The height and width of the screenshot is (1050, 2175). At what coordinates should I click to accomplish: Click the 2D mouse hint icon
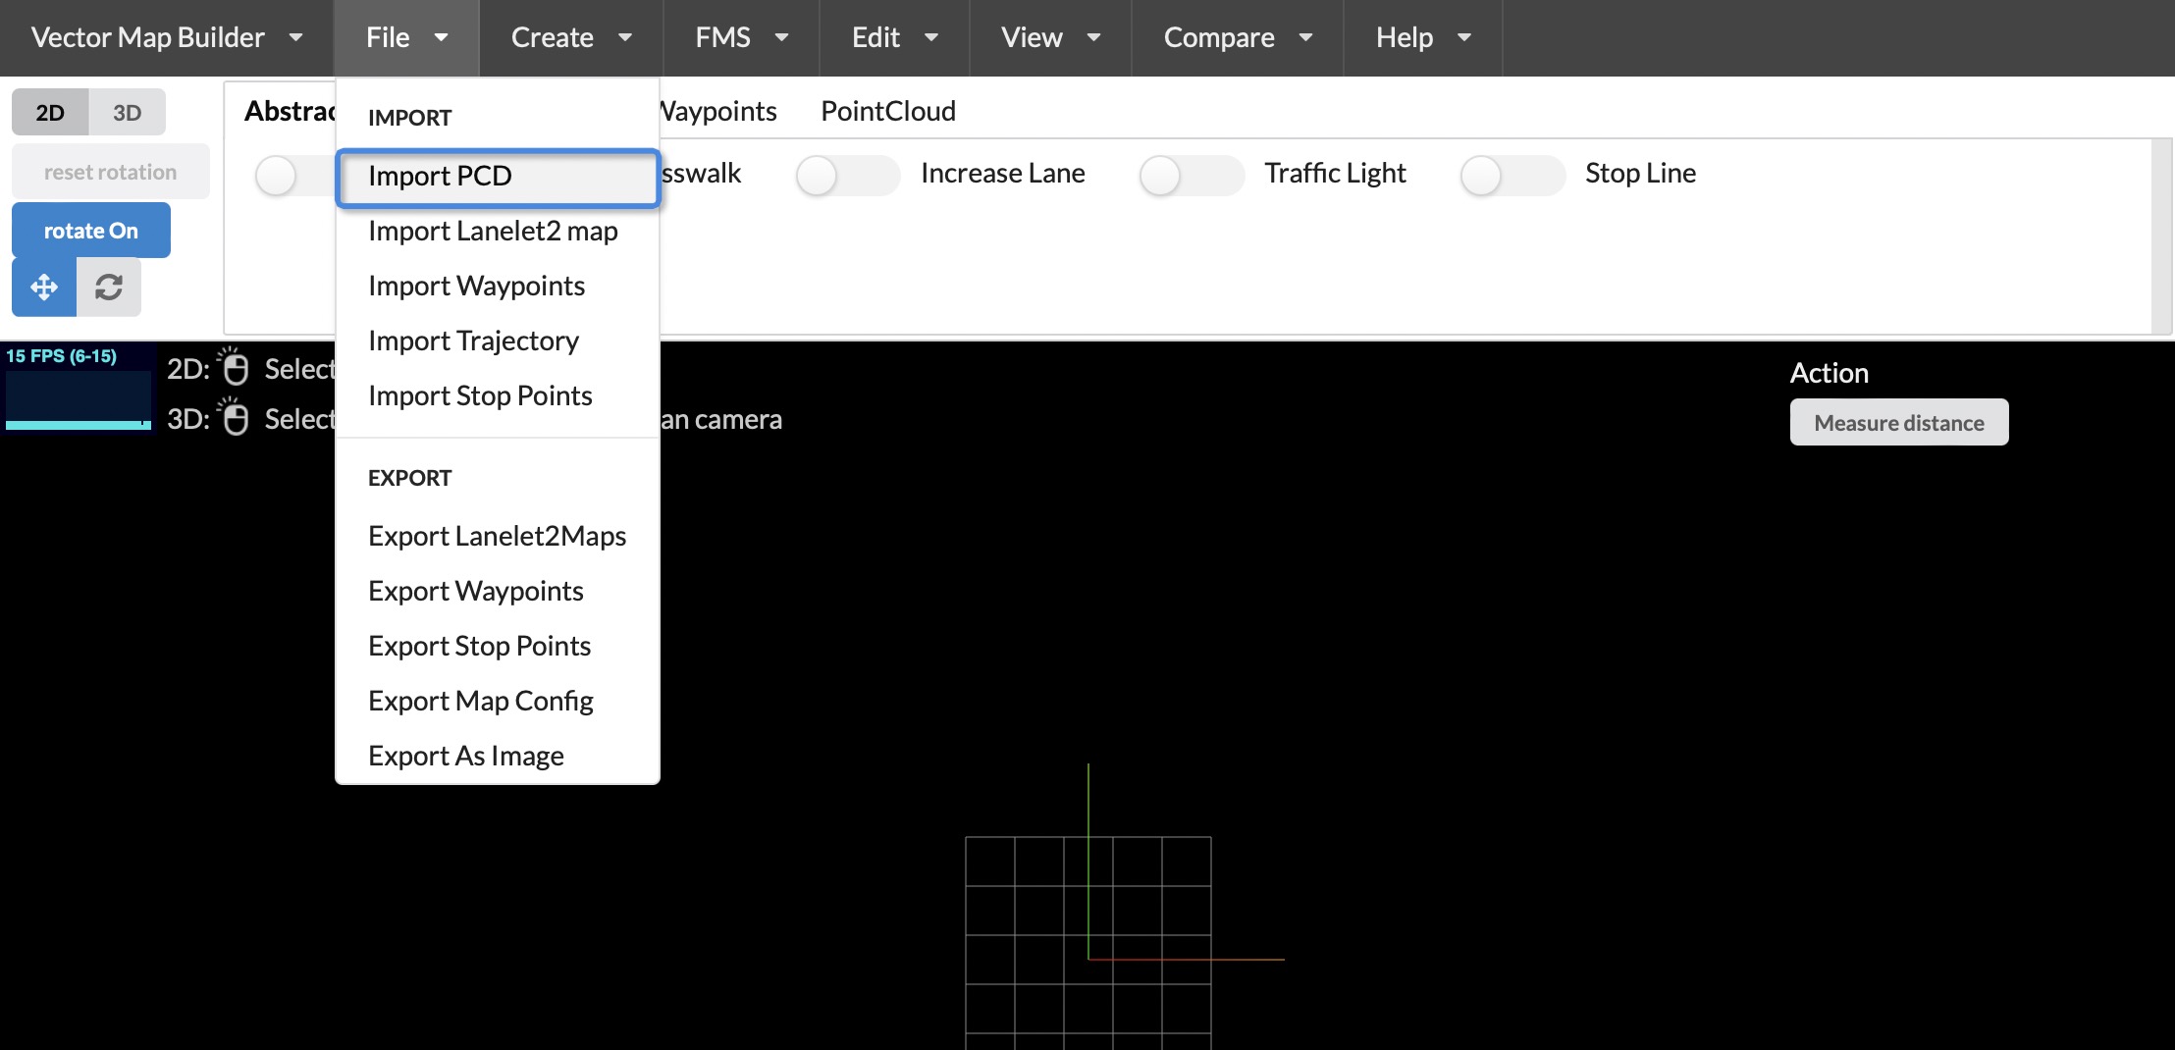pos(237,368)
